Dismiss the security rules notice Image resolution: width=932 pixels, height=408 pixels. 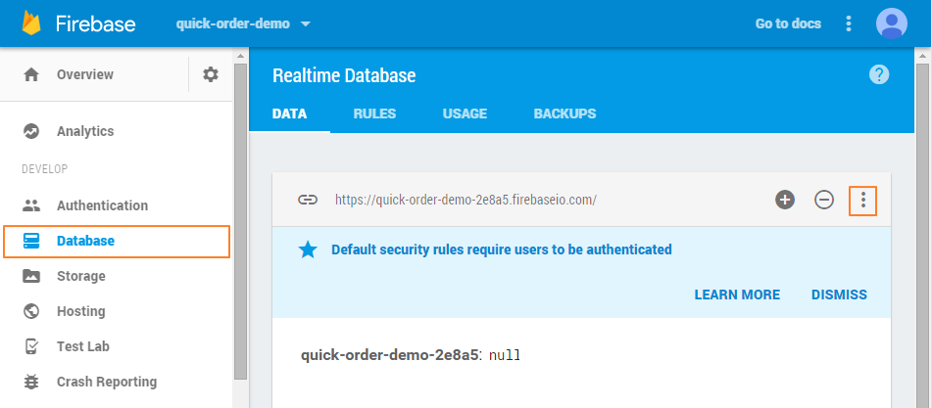pyautogui.click(x=839, y=295)
